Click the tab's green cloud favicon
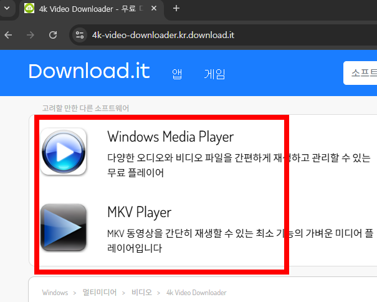Image resolution: width=377 pixels, height=302 pixels. click(x=29, y=9)
